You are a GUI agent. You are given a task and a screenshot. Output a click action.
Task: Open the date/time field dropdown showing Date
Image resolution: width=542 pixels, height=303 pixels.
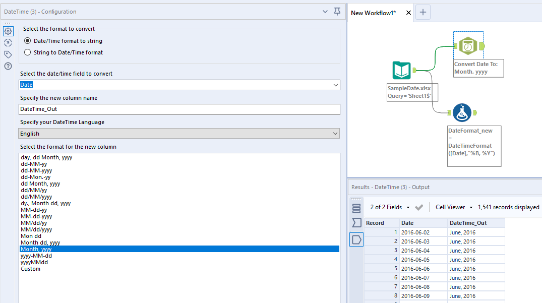point(335,85)
